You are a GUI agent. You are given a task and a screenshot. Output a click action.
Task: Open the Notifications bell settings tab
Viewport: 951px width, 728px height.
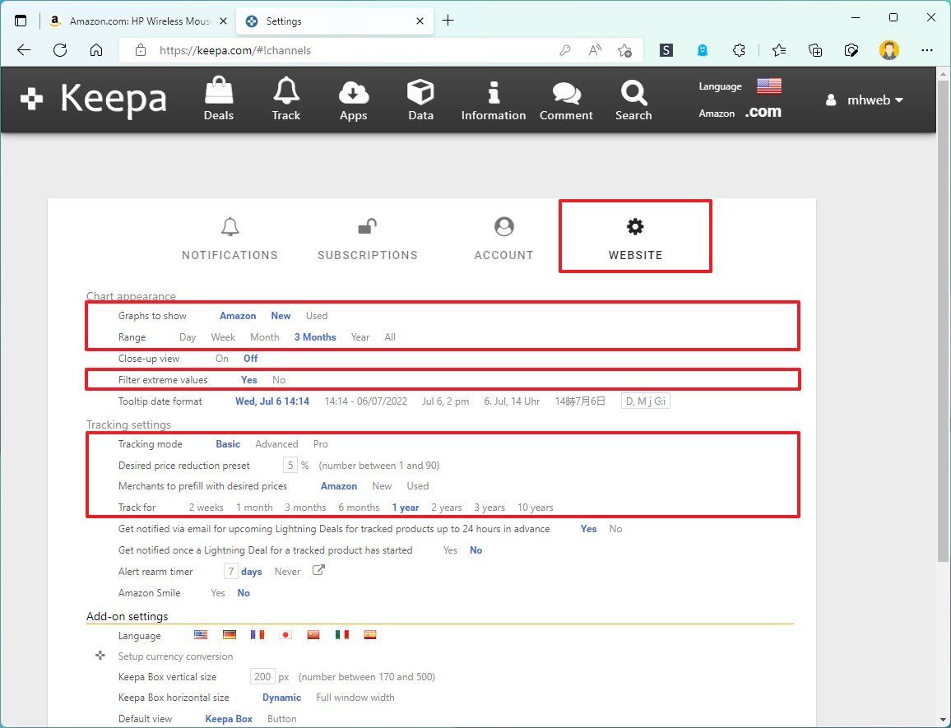(230, 237)
